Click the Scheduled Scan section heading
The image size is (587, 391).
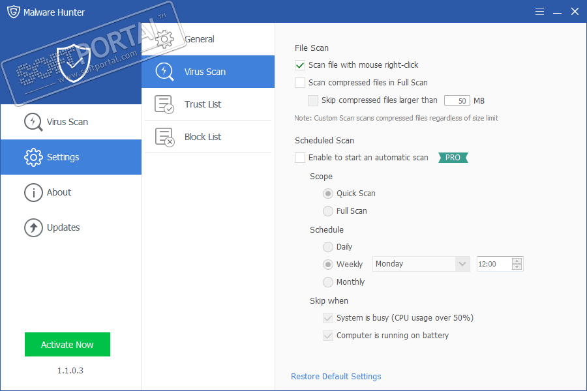click(324, 141)
